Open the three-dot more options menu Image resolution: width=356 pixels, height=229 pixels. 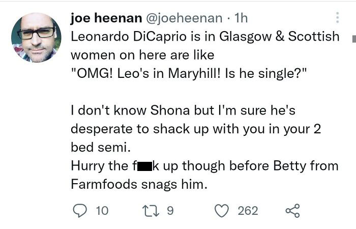(336, 18)
